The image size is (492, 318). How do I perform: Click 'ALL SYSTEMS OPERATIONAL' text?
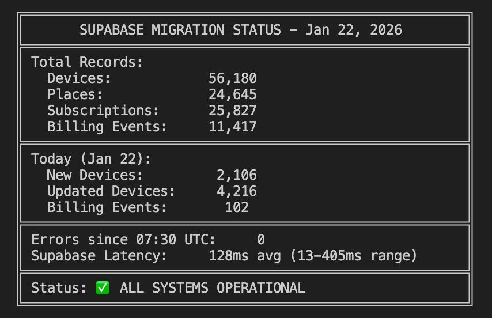click(213, 288)
